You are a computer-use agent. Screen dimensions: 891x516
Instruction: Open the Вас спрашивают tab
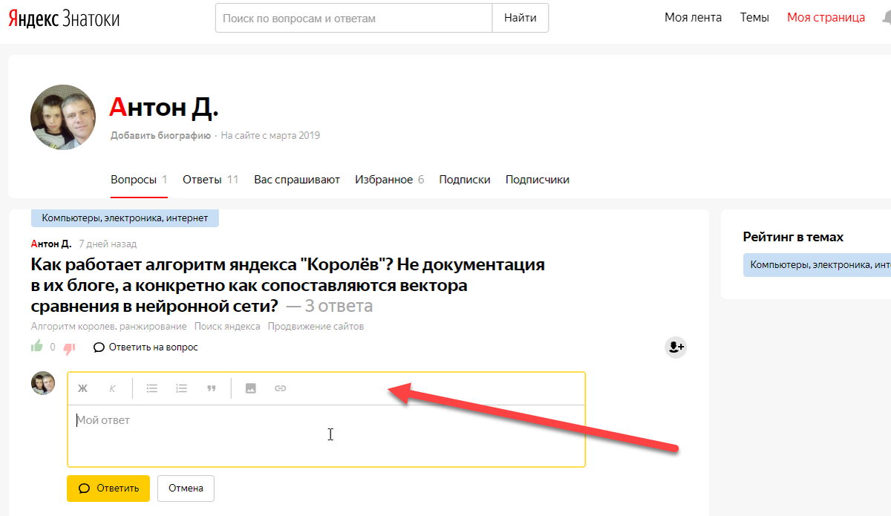pyautogui.click(x=297, y=180)
